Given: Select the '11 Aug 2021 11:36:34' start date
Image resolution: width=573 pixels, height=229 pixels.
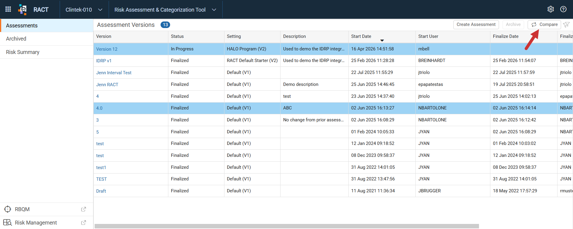Looking at the screenshot, I should (382, 191).
